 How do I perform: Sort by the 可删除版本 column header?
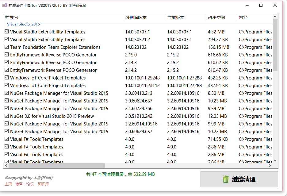[144, 17]
